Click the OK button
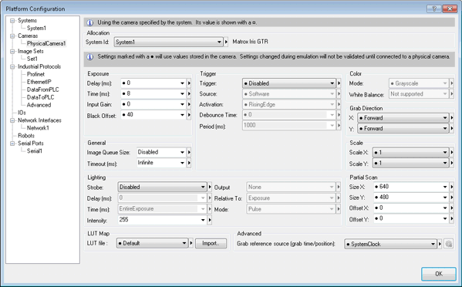The height and width of the screenshot is (287, 462). coord(439,274)
